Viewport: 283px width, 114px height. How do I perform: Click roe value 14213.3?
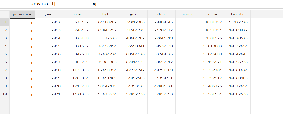[x=77, y=94]
